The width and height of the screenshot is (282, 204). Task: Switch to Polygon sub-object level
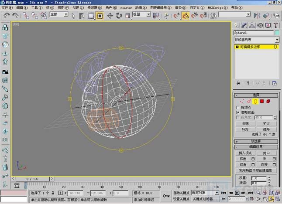point(262,101)
